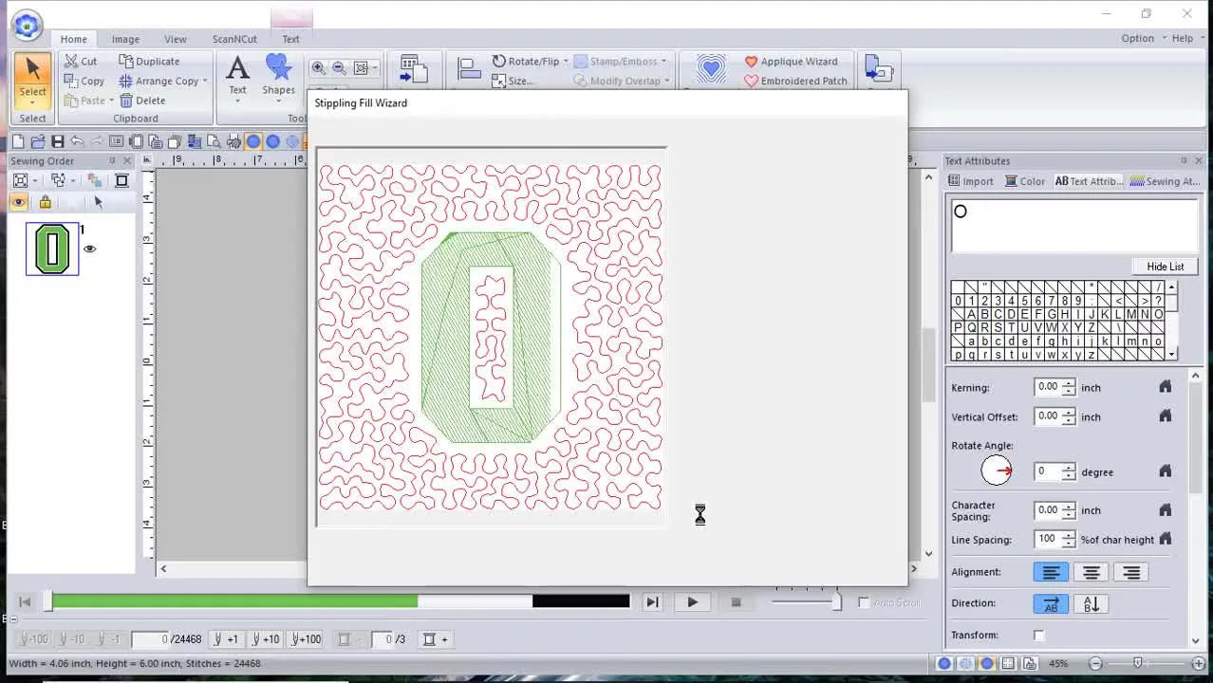Viewport: 1213px width, 683px height.
Task: Click the zoom out magnifier
Action: coord(339,67)
